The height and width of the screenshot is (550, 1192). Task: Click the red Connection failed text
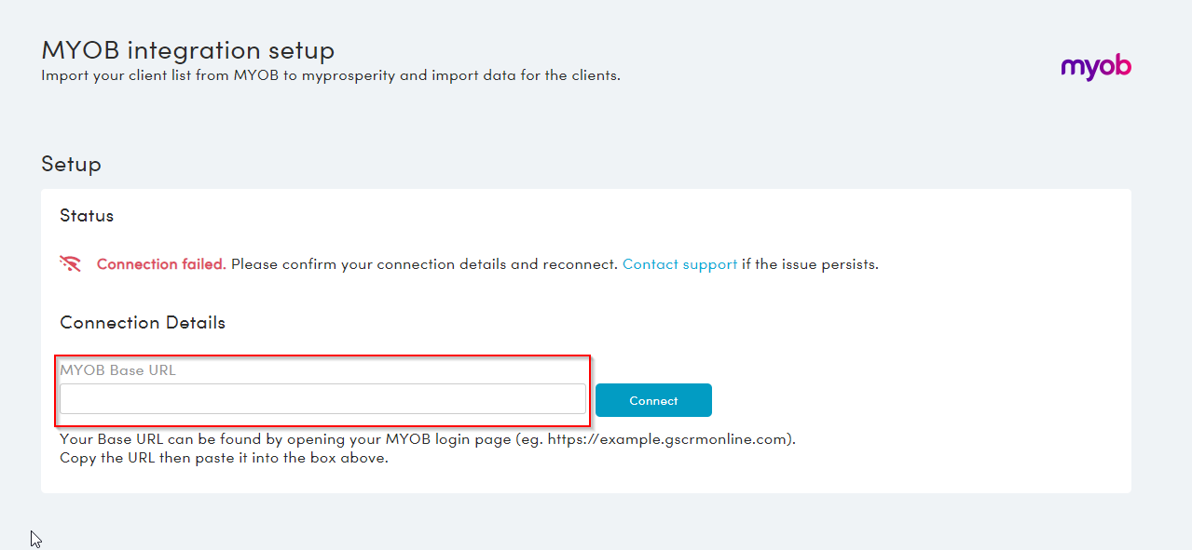161,264
